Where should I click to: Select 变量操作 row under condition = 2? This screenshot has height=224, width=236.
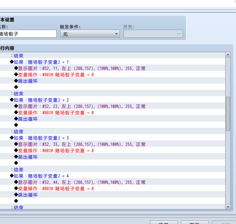pyautogui.click(x=112, y=113)
